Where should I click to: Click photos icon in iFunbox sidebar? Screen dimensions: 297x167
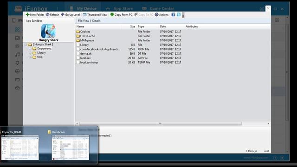pyautogui.click(x=17, y=38)
